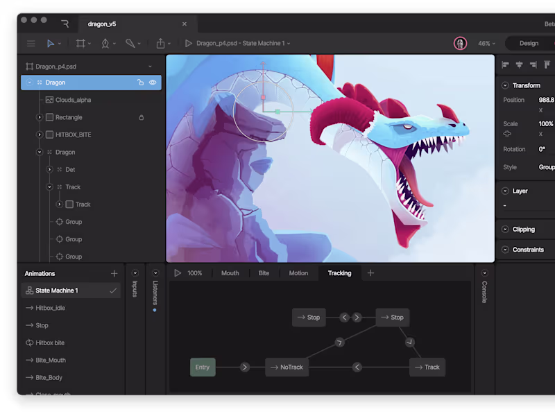The image size is (555, 416).
Task: Expand the HITBOX_BITE tree item
Action: click(x=40, y=135)
